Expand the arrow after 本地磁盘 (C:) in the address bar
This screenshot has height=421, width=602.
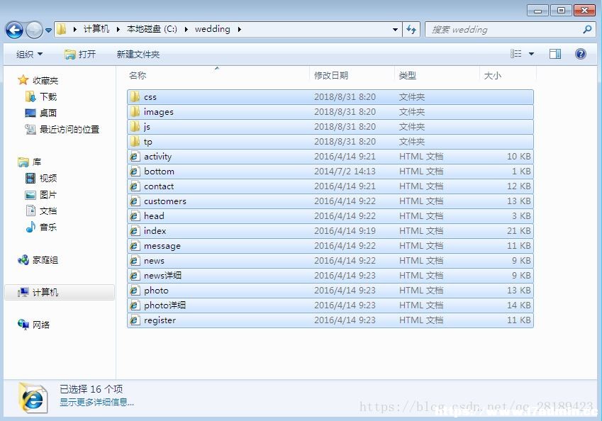[x=186, y=29]
